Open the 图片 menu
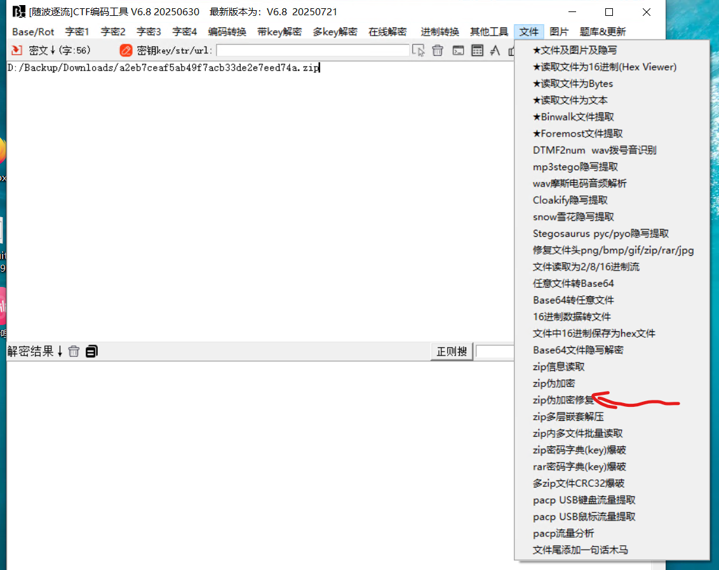The width and height of the screenshot is (719, 570). click(559, 31)
